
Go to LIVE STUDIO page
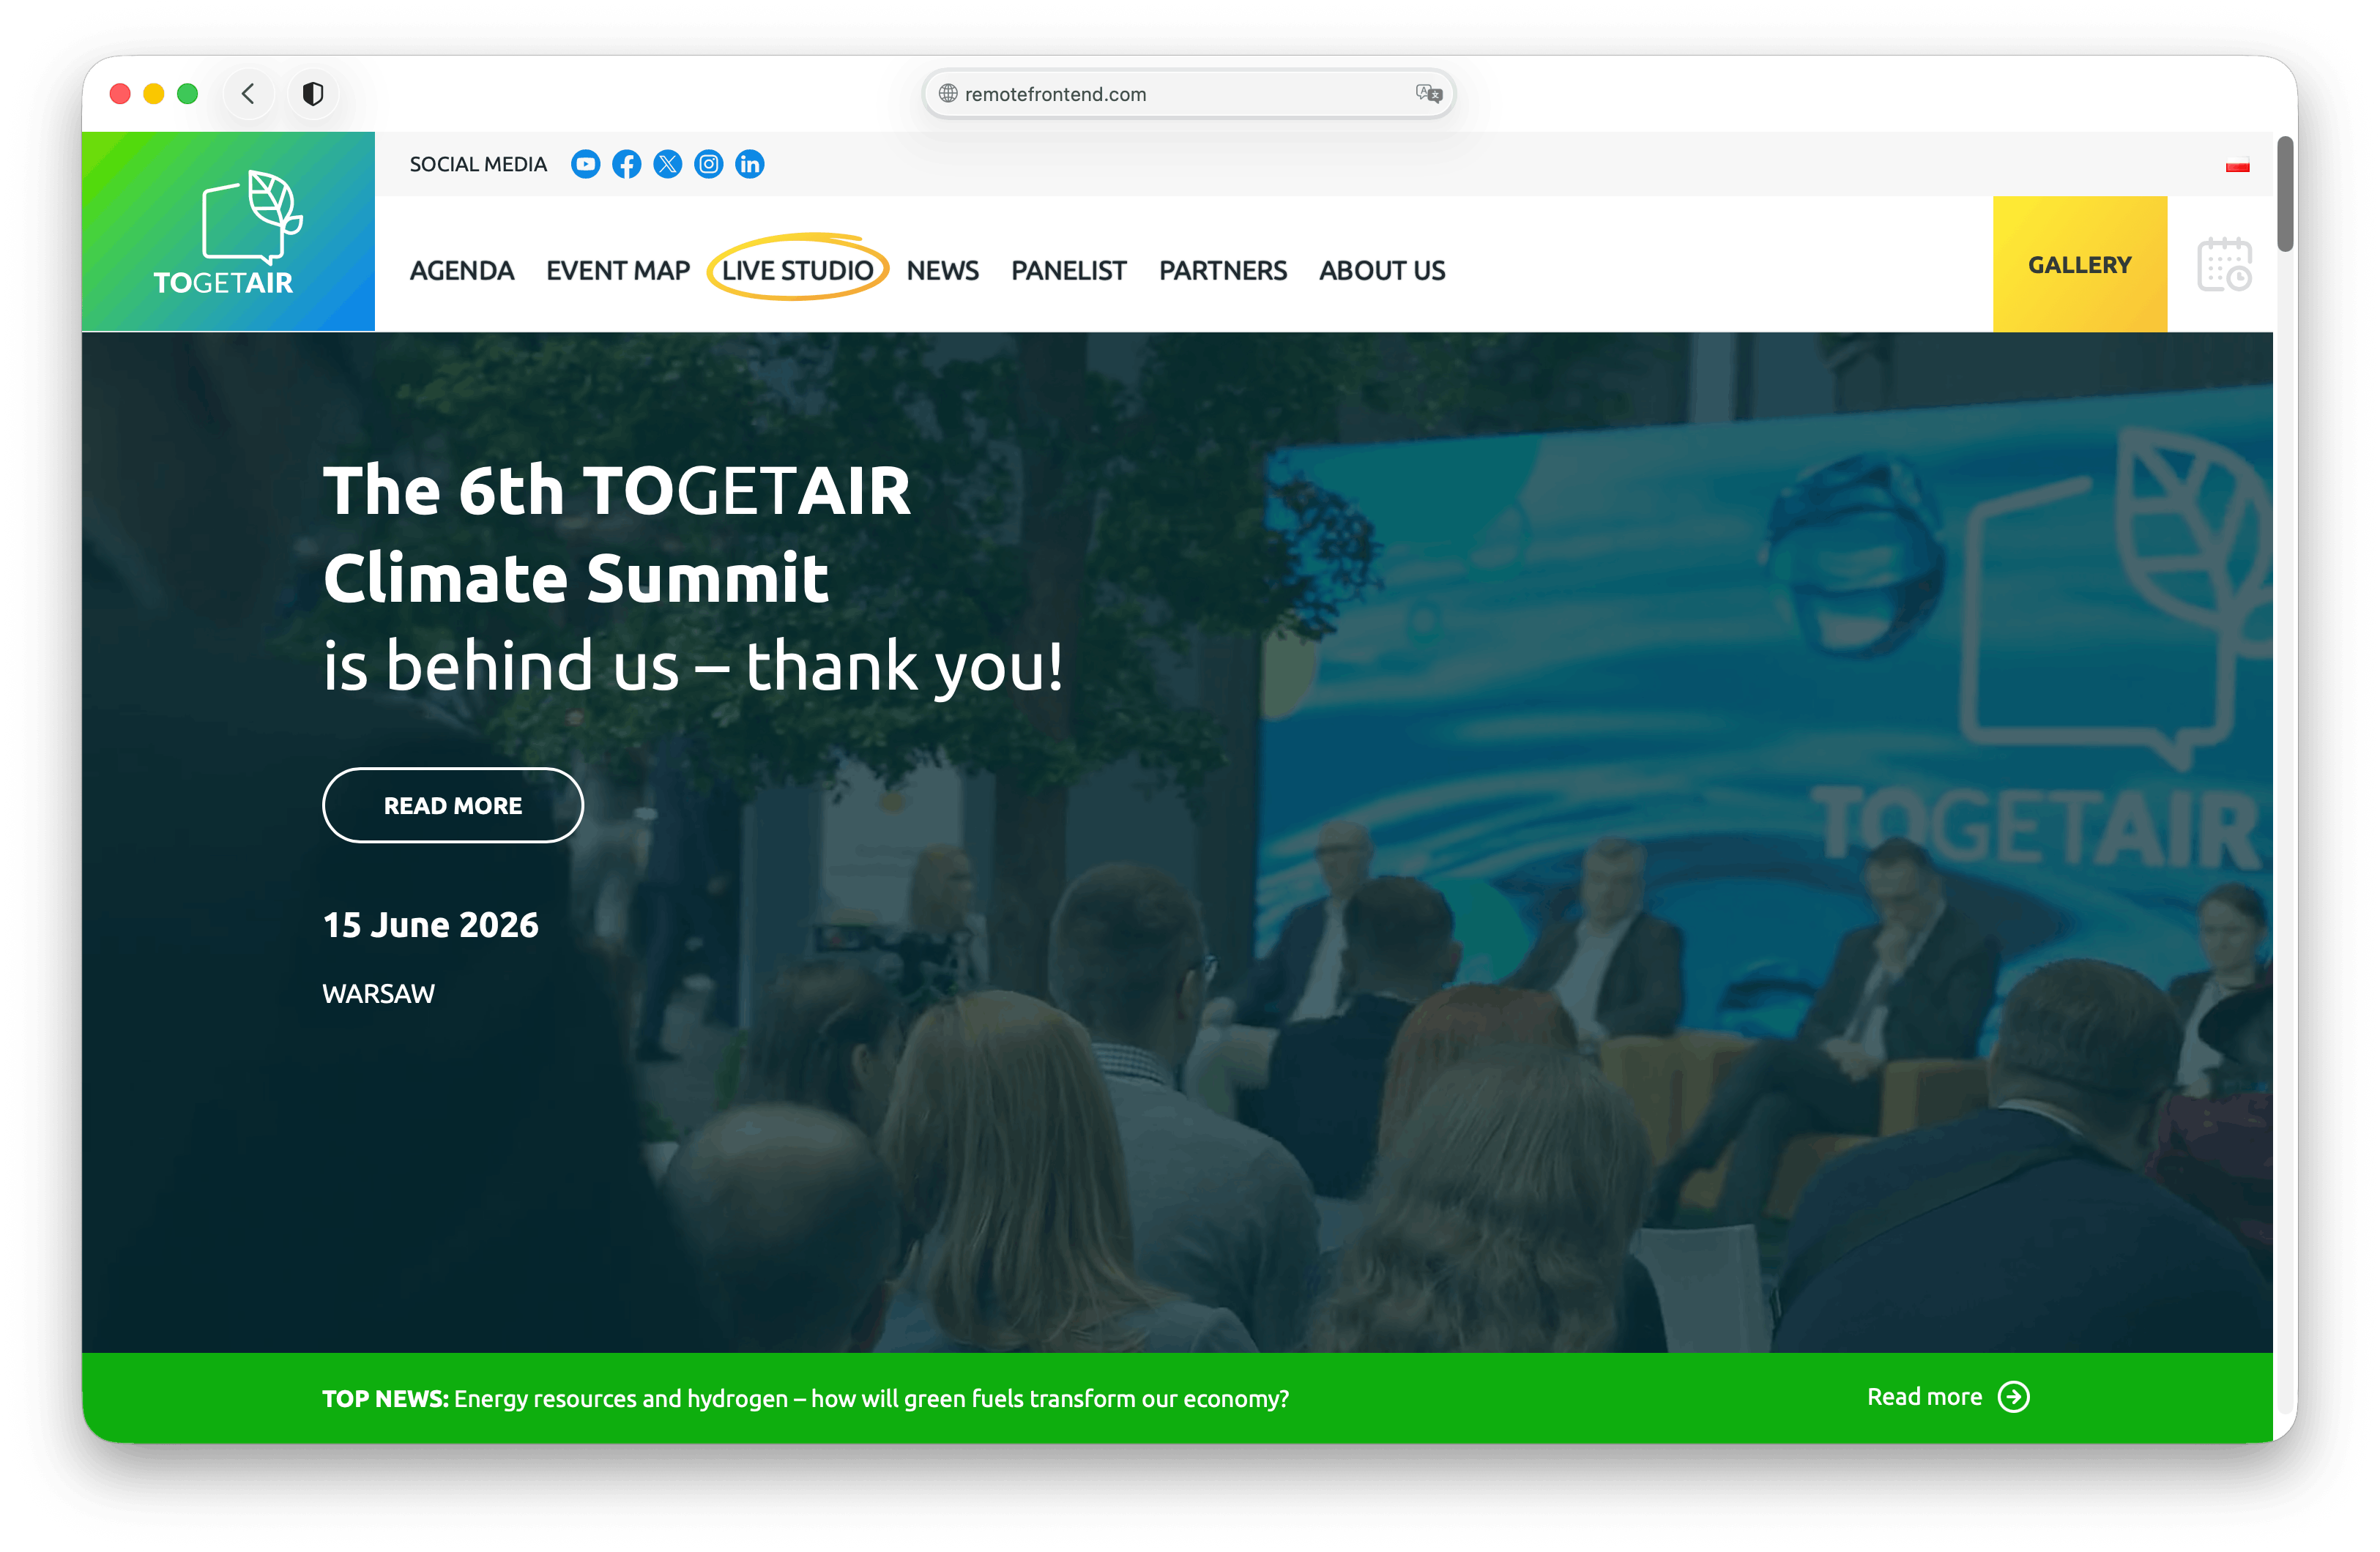coord(797,270)
